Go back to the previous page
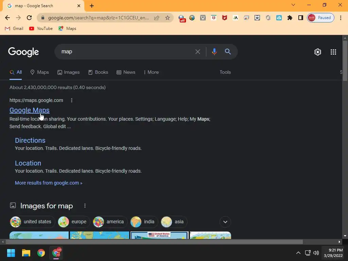The height and width of the screenshot is (261, 348). click(x=7, y=18)
